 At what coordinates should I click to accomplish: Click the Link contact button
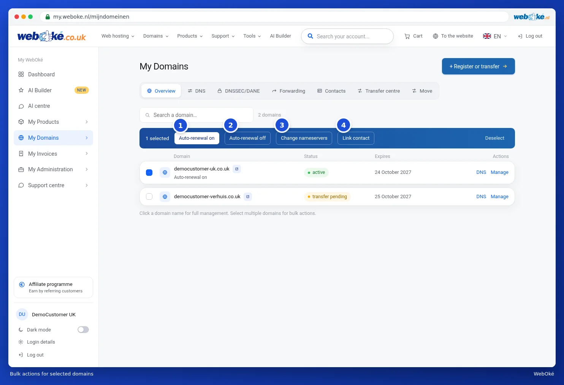coord(356,138)
